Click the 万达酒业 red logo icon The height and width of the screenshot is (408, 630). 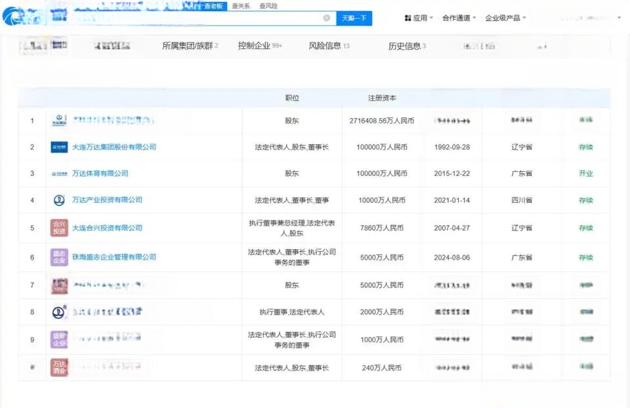point(59,367)
